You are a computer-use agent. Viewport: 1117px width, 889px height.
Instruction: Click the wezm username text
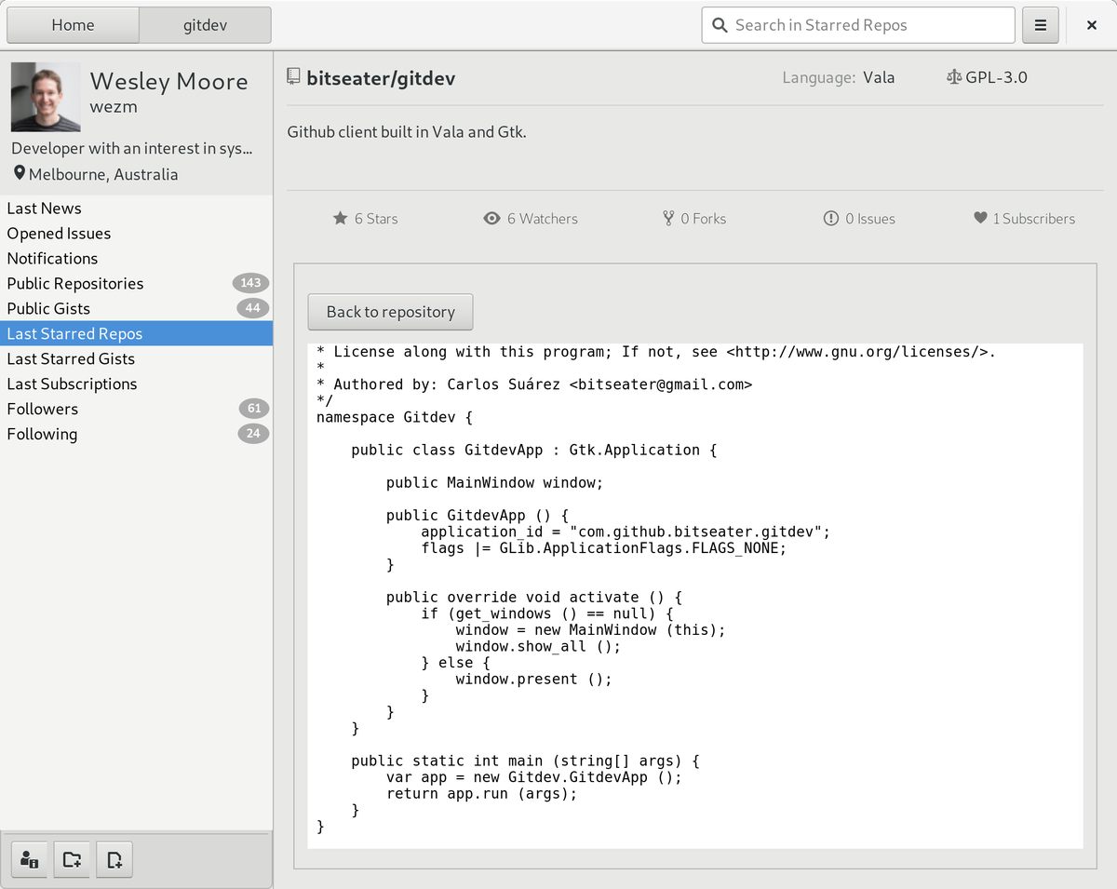[114, 107]
